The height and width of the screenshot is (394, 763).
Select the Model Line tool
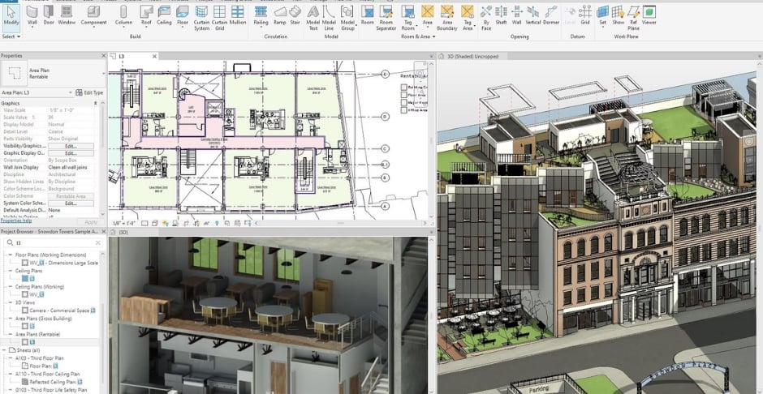coord(329,19)
